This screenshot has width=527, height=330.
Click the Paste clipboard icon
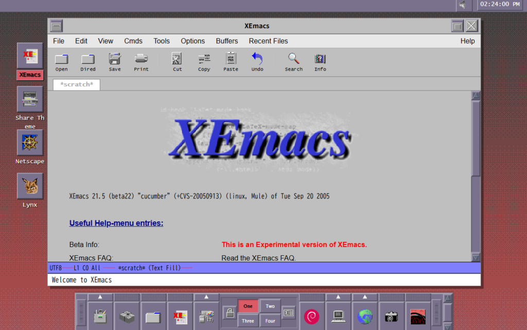pyautogui.click(x=231, y=62)
